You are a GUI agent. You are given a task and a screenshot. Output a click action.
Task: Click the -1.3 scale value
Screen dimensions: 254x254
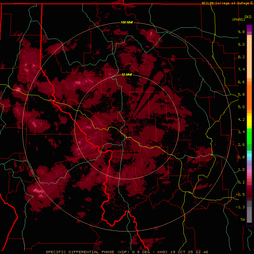240,207
